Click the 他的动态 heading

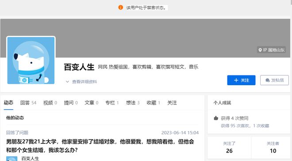(15, 118)
